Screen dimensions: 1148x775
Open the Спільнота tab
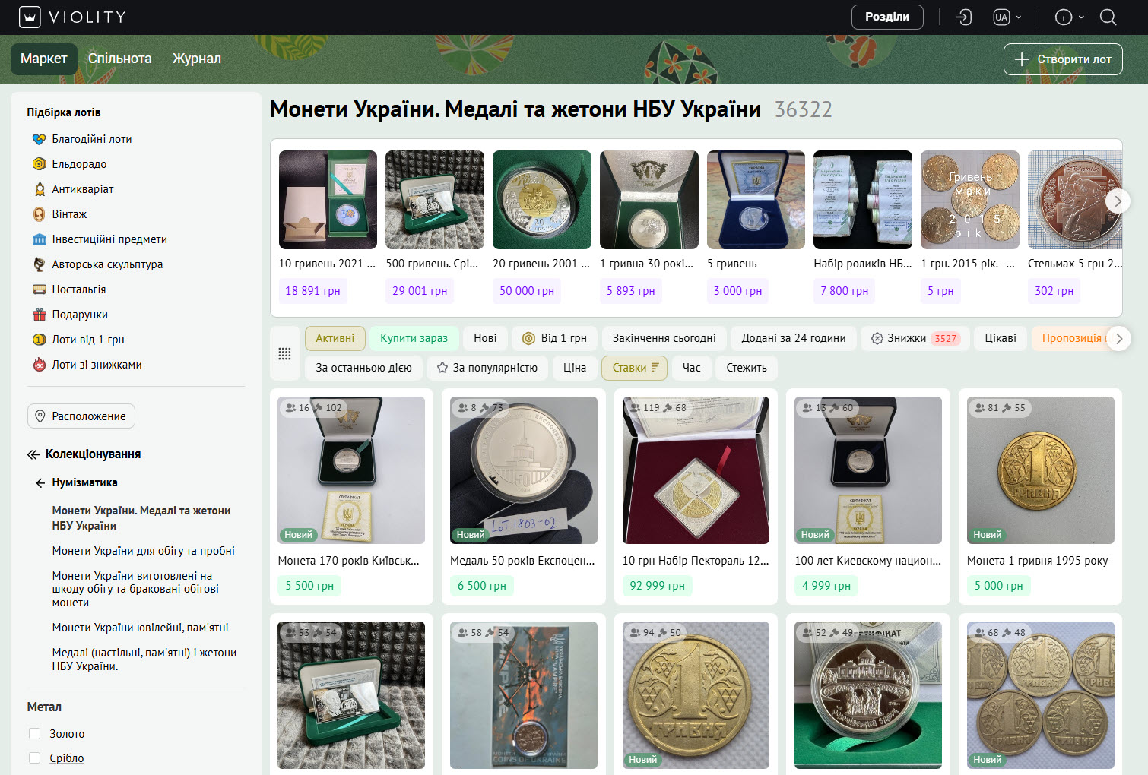click(119, 59)
